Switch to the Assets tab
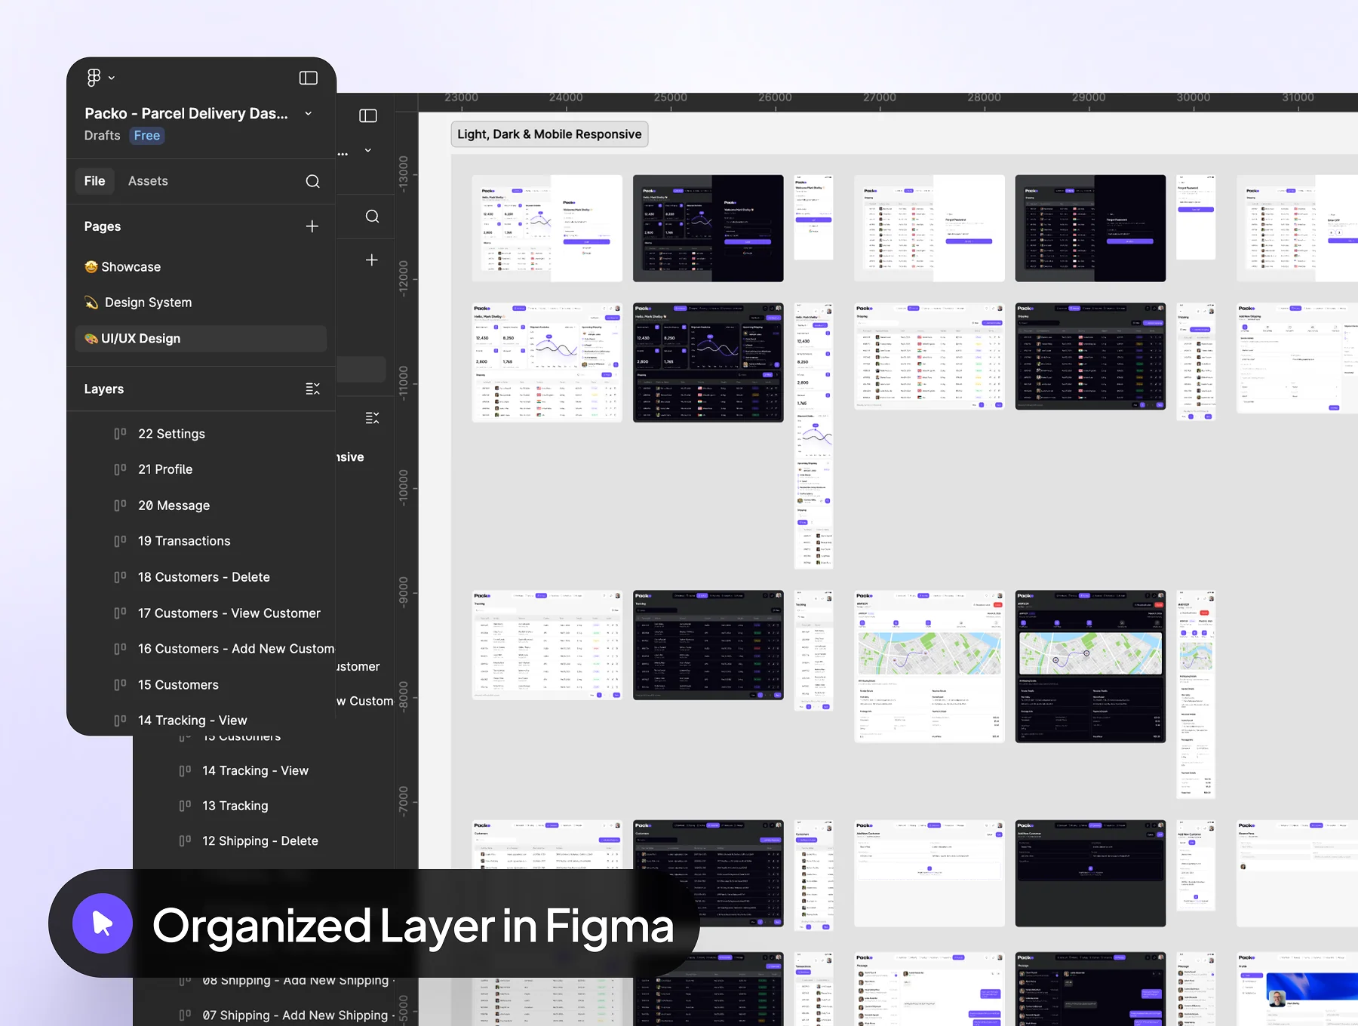Viewport: 1358px width, 1026px height. pos(148,181)
